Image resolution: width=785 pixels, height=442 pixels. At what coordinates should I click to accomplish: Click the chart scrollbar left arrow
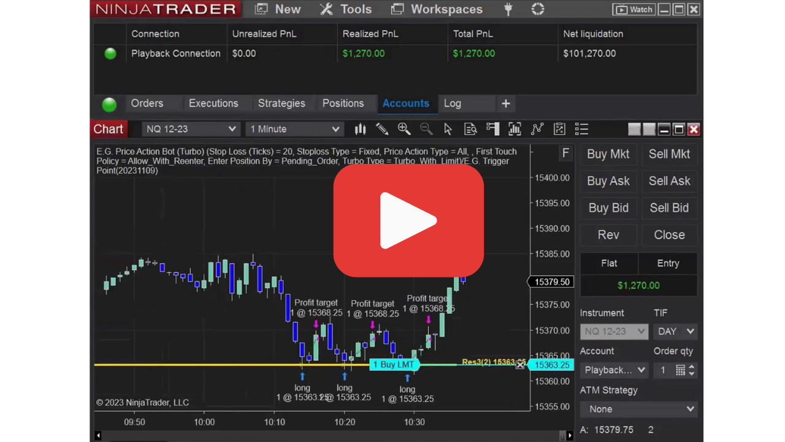pyautogui.click(x=98, y=435)
